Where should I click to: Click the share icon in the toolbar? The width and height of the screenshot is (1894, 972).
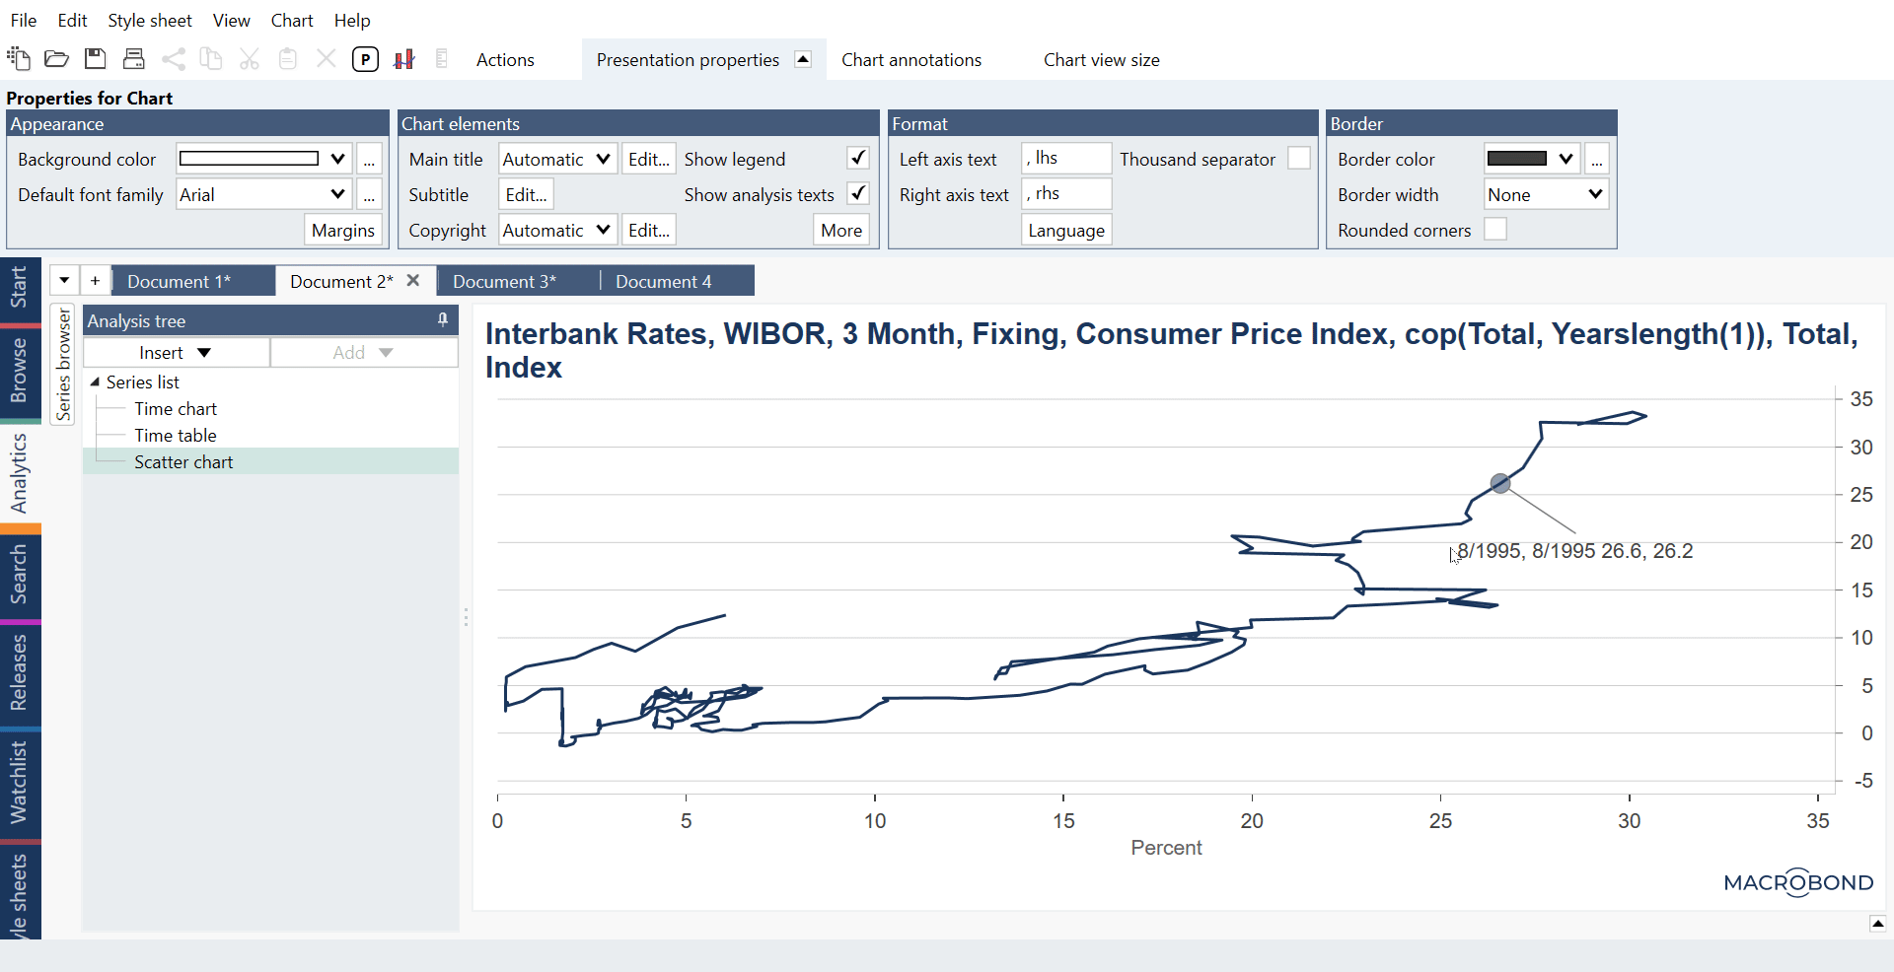pos(174,59)
